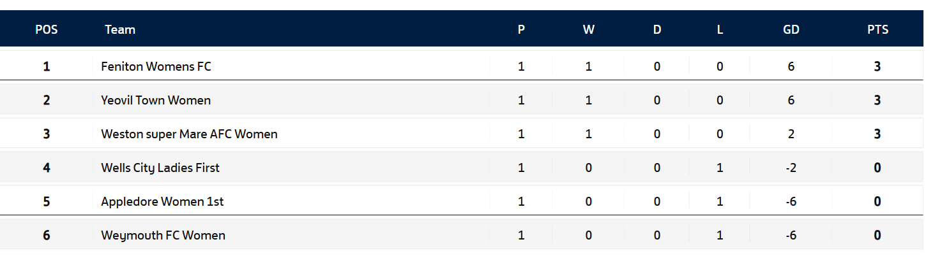The width and height of the screenshot is (949, 272).
Task: Click Wells City's goal difference -2
Action: coord(791,168)
